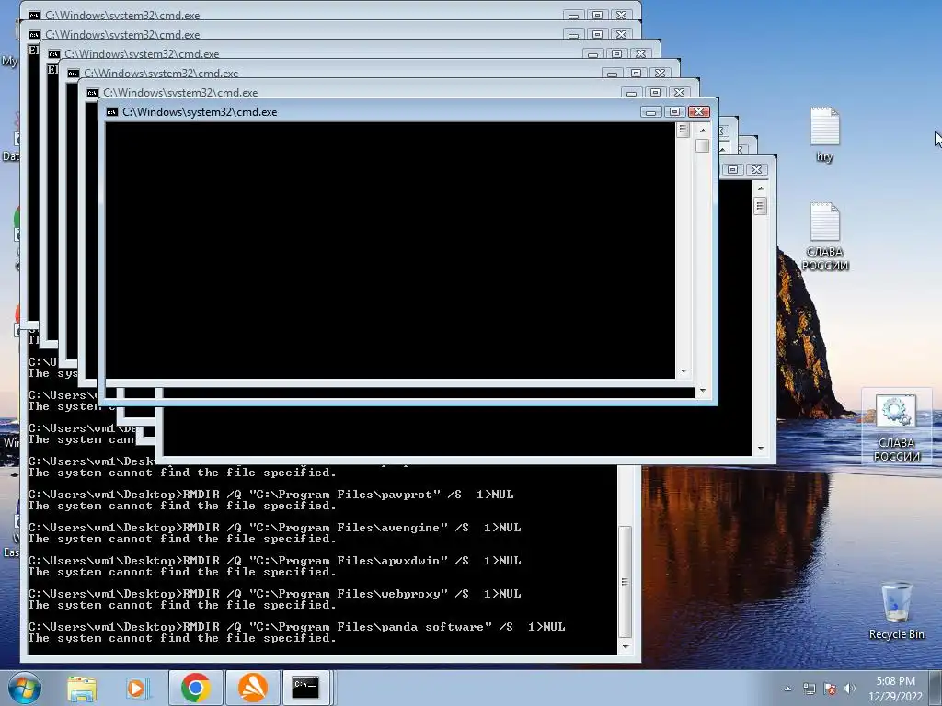Select the hry text file on desktop
Image resolution: width=942 pixels, height=706 pixels.
pyautogui.click(x=825, y=135)
